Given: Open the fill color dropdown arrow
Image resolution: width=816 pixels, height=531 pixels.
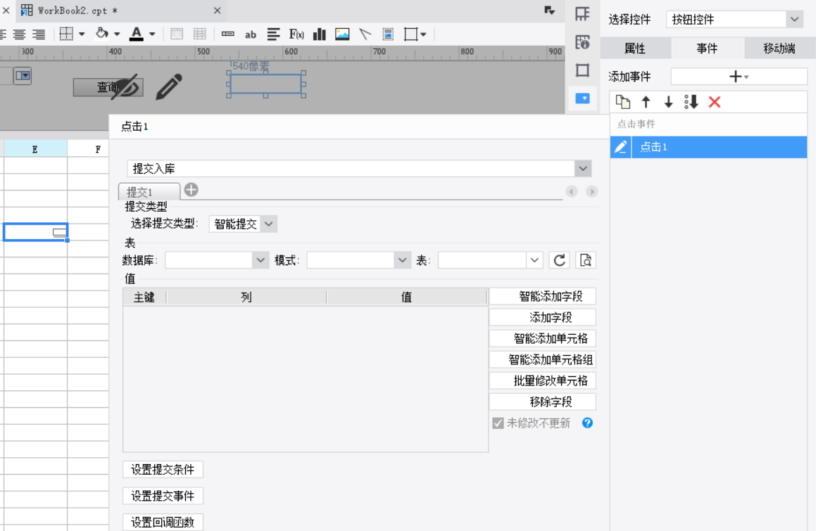Looking at the screenshot, I should point(117,34).
